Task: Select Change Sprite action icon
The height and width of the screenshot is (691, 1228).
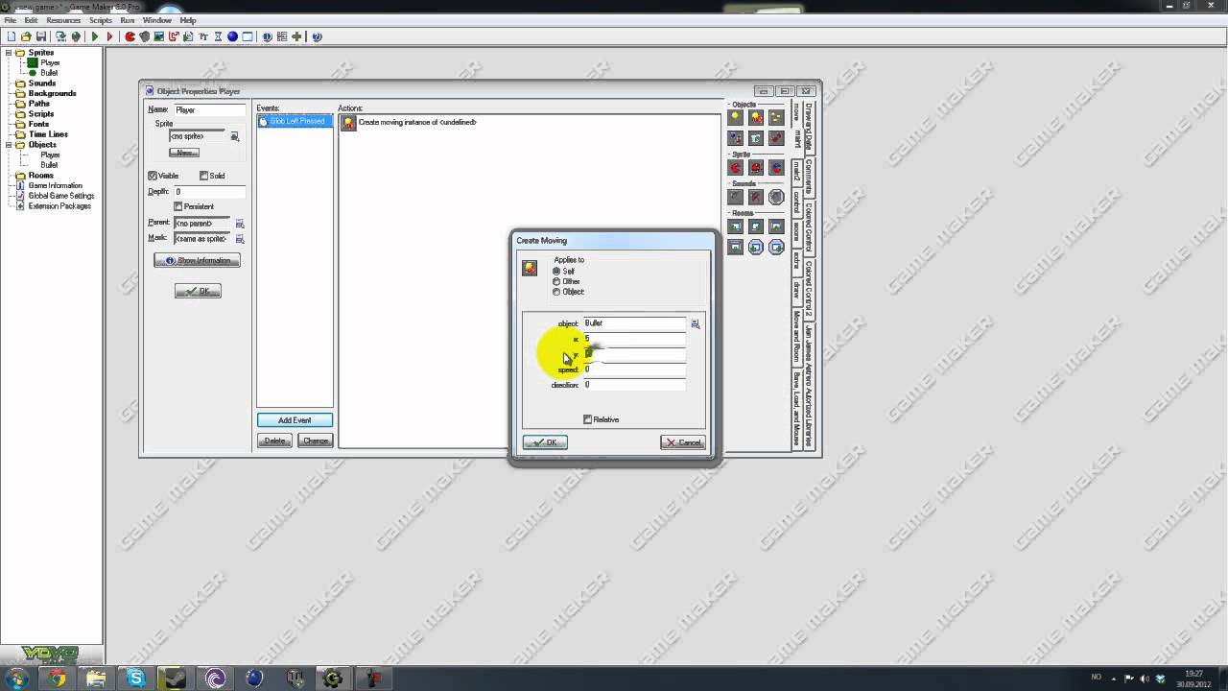Action: pos(736,168)
